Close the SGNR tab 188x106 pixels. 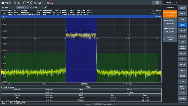pyautogui.click(x=46, y=7)
